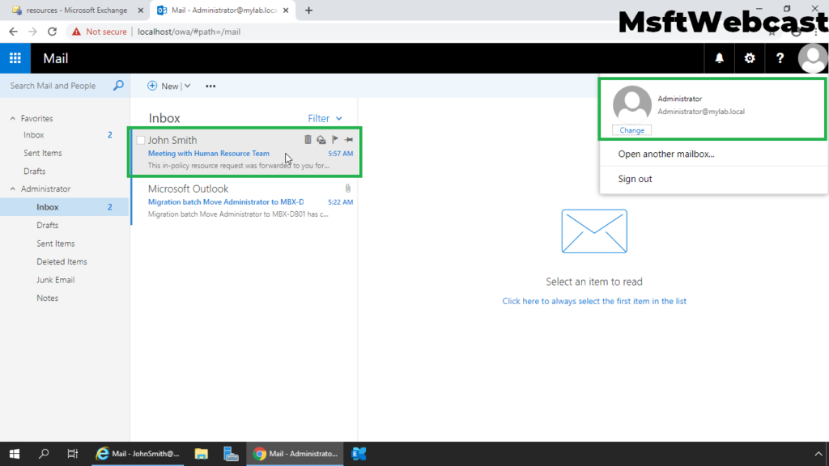Open the Exchange icon in the taskbar

359,454
